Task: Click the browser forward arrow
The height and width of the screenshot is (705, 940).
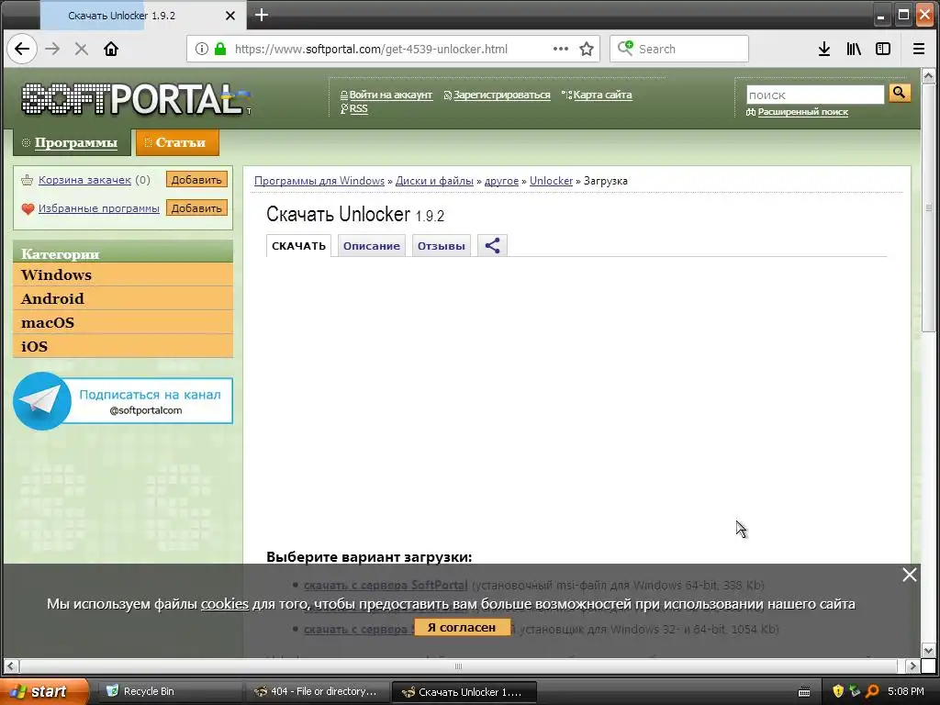Action: pyautogui.click(x=52, y=50)
